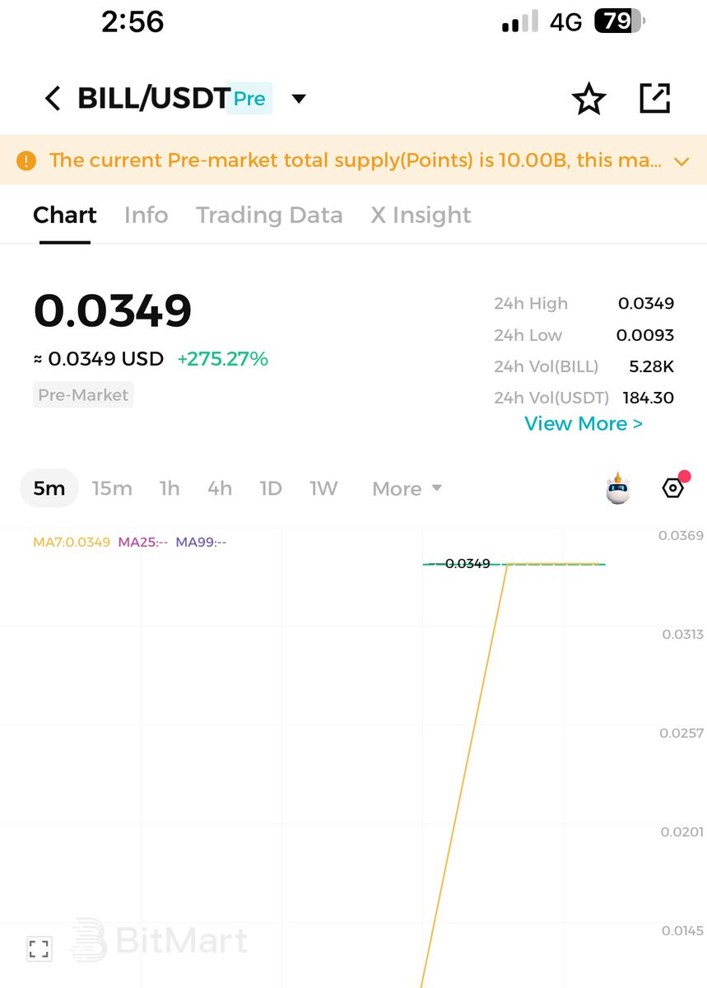Open chart settings hexagon icon
The height and width of the screenshot is (988, 707).
click(x=673, y=487)
